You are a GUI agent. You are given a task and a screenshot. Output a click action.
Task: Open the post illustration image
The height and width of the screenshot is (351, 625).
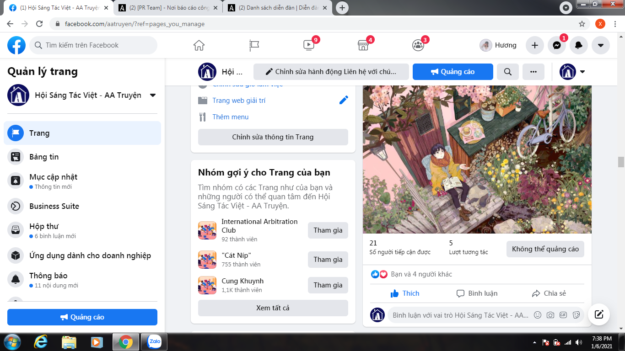[477, 160]
